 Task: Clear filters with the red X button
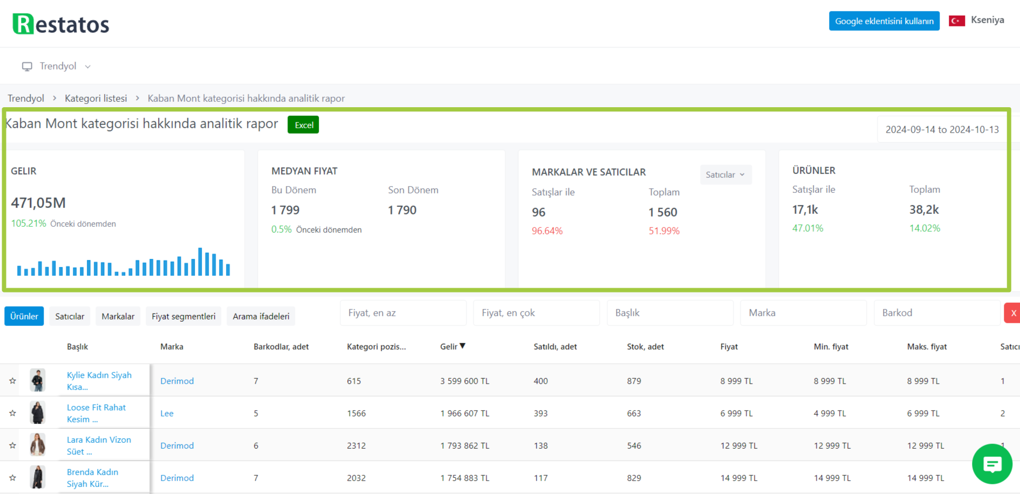(1012, 313)
